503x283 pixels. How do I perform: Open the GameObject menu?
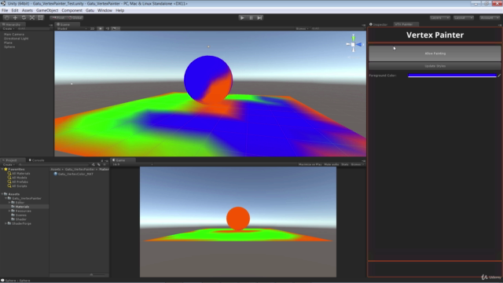coord(47,10)
